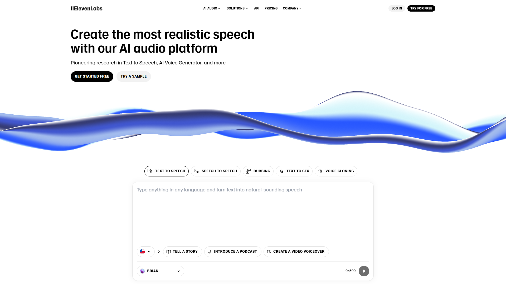Select the Text to Speech tab
The height and width of the screenshot is (284, 506).
pos(167,171)
